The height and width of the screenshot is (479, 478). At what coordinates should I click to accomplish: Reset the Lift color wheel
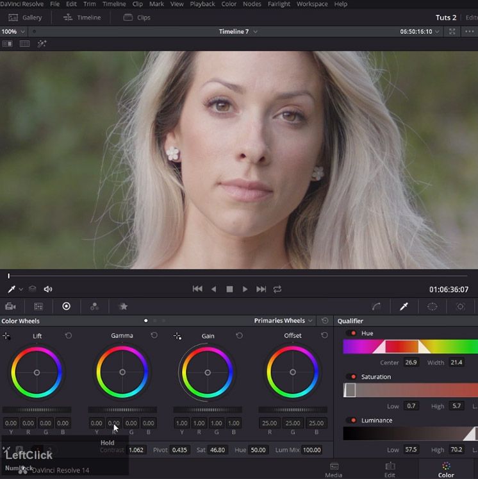(x=69, y=336)
